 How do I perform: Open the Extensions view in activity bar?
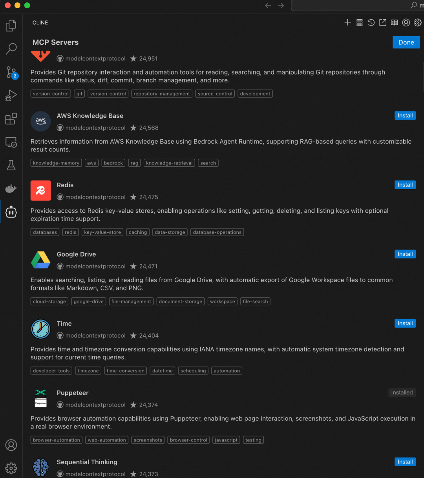tap(11, 119)
